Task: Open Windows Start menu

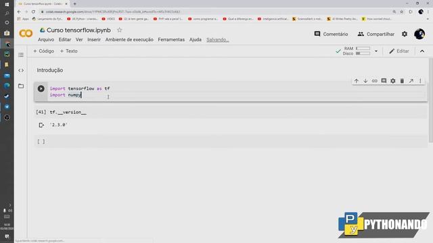Action: [7, 5]
